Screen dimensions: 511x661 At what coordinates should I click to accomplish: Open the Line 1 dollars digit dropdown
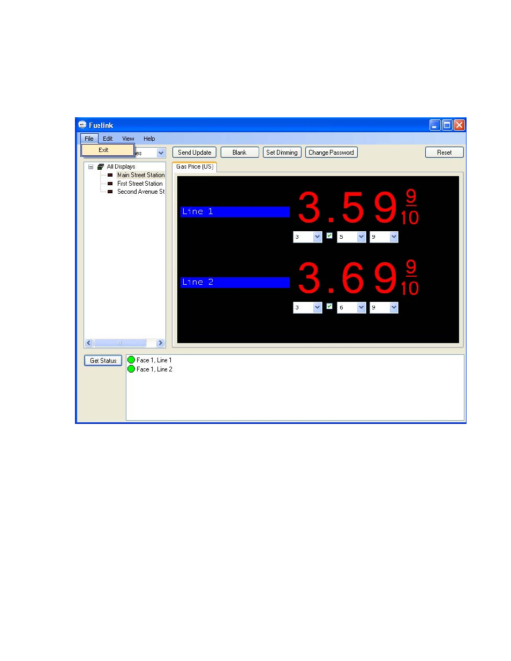tap(317, 237)
